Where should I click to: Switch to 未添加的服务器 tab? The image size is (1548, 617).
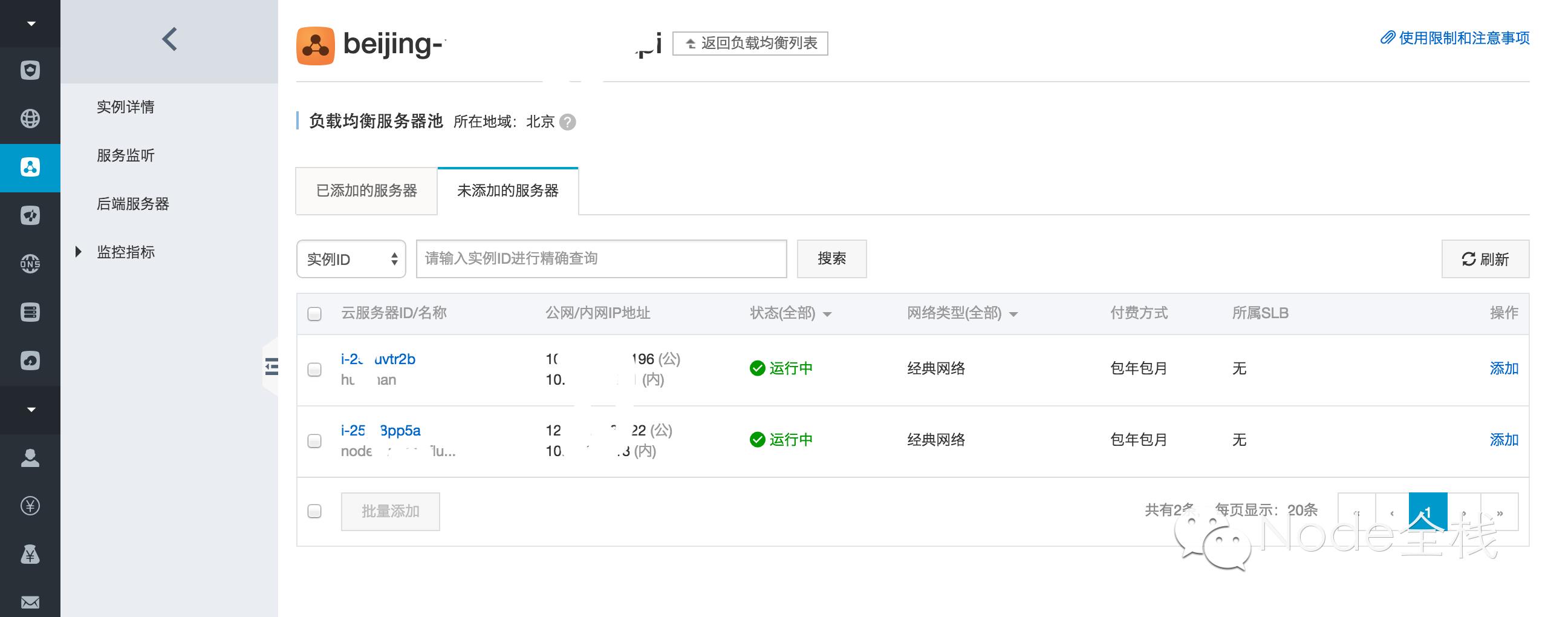pyautogui.click(x=508, y=191)
